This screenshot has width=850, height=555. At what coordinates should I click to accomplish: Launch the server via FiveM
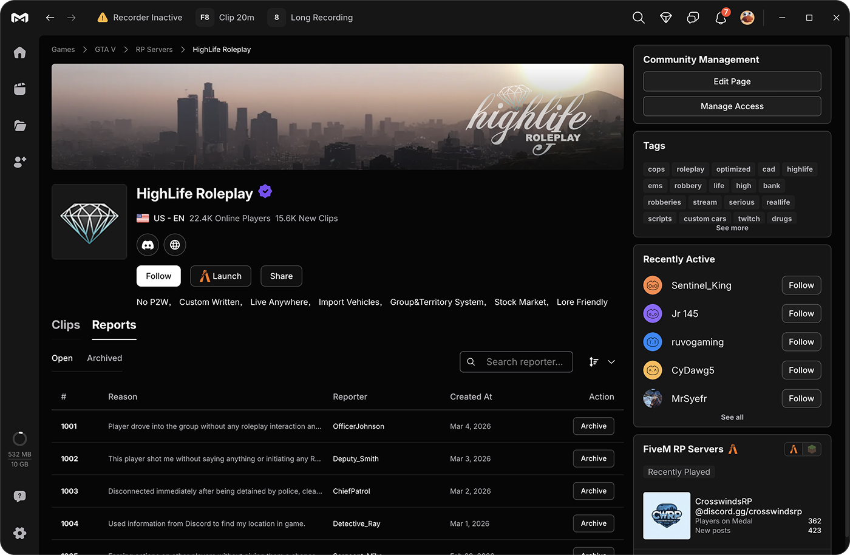point(220,276)
